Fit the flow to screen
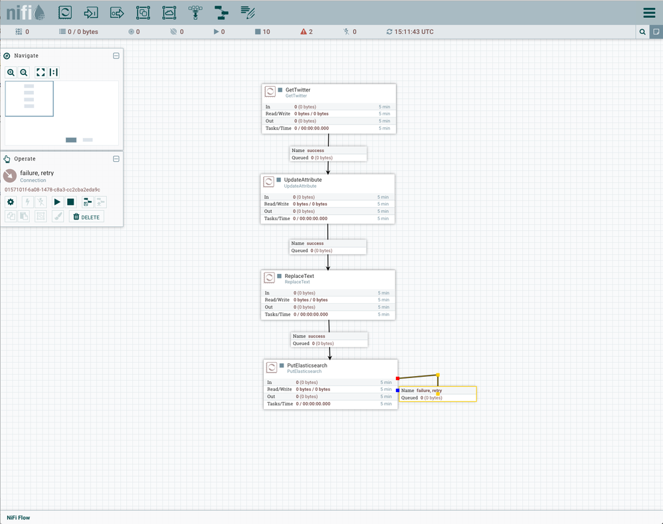Viewport: 663px width, 524px height. coord(41,72)
